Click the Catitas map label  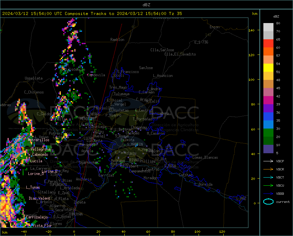coord(186,175)
